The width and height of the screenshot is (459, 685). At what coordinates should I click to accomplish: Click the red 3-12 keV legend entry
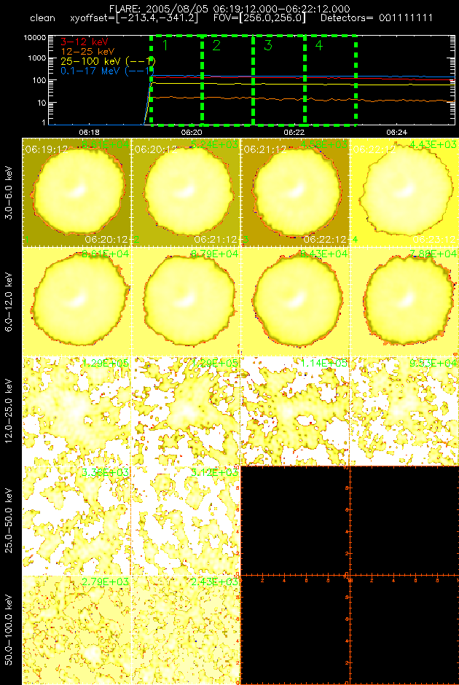click(x=85, y=43)
